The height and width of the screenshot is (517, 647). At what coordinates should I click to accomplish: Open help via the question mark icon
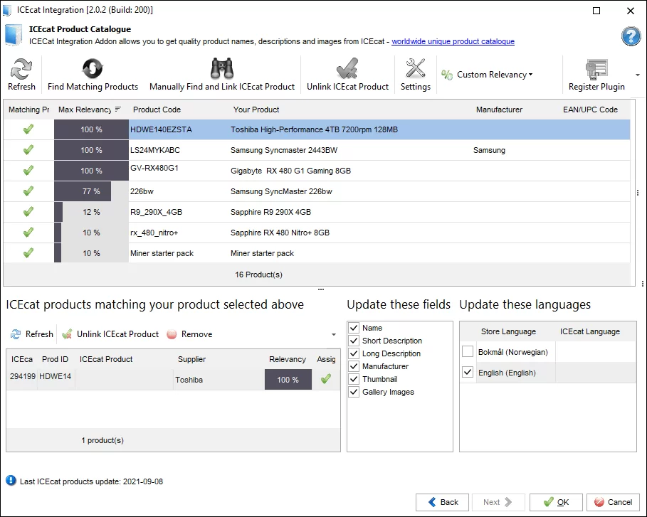coord(631,36)
